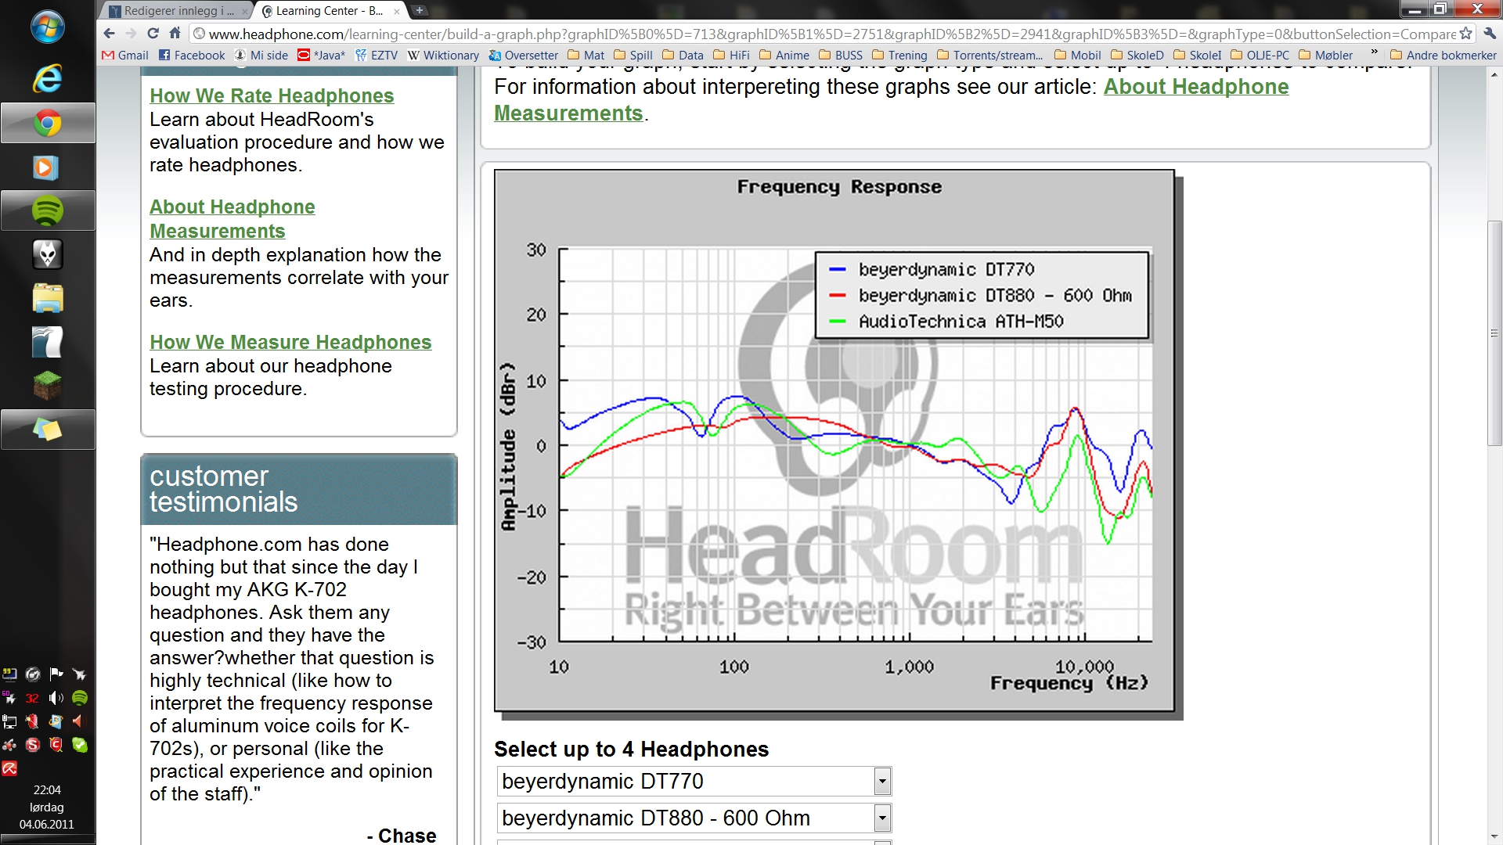Click the browser Back arrow
The image size is (1503, 845).
point(109,34)
